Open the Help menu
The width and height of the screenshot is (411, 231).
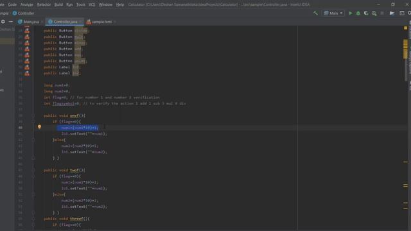coord(120,4)
